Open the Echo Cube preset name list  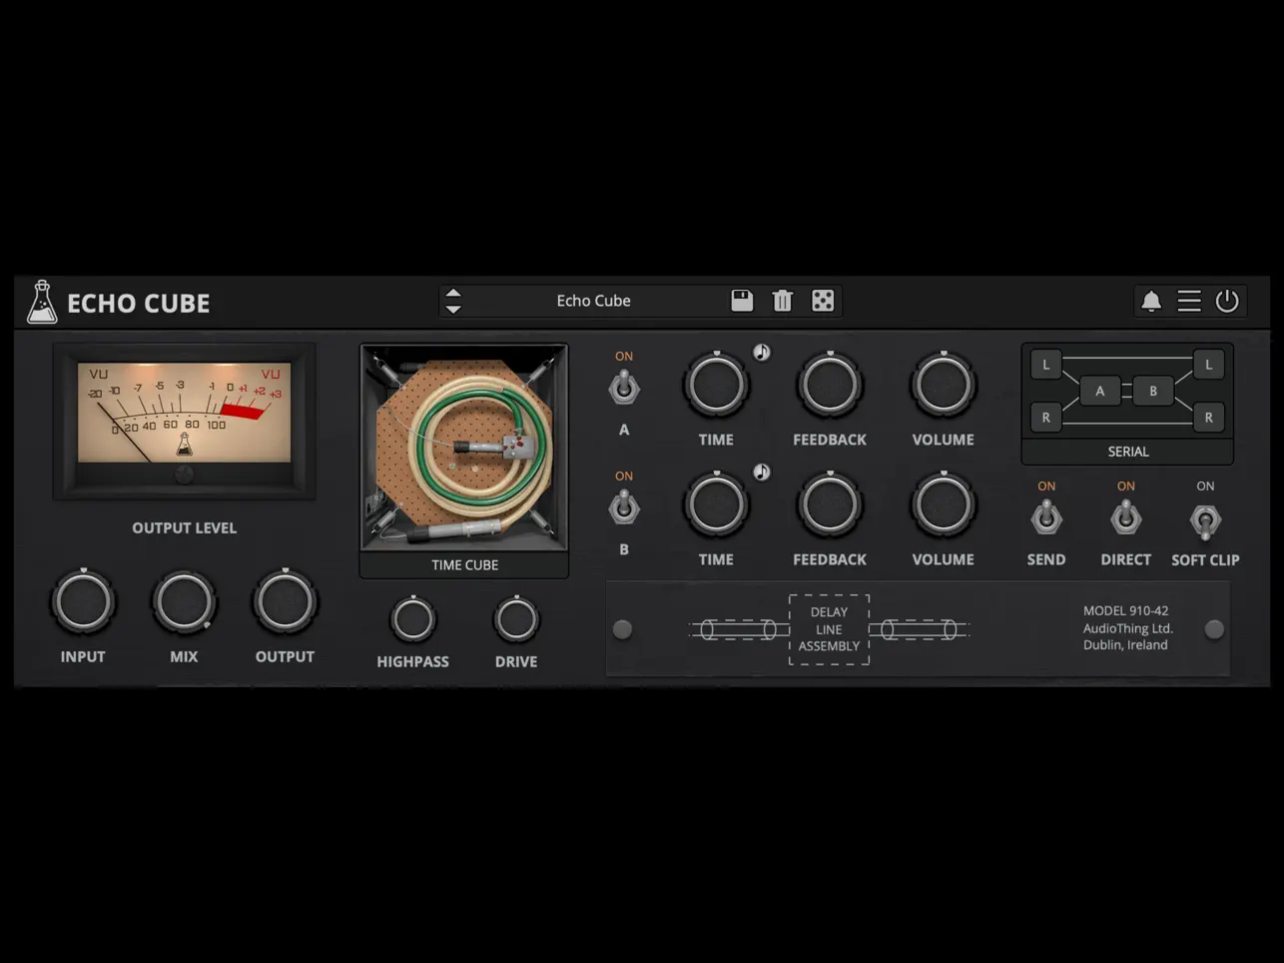[x=593, y=301]
